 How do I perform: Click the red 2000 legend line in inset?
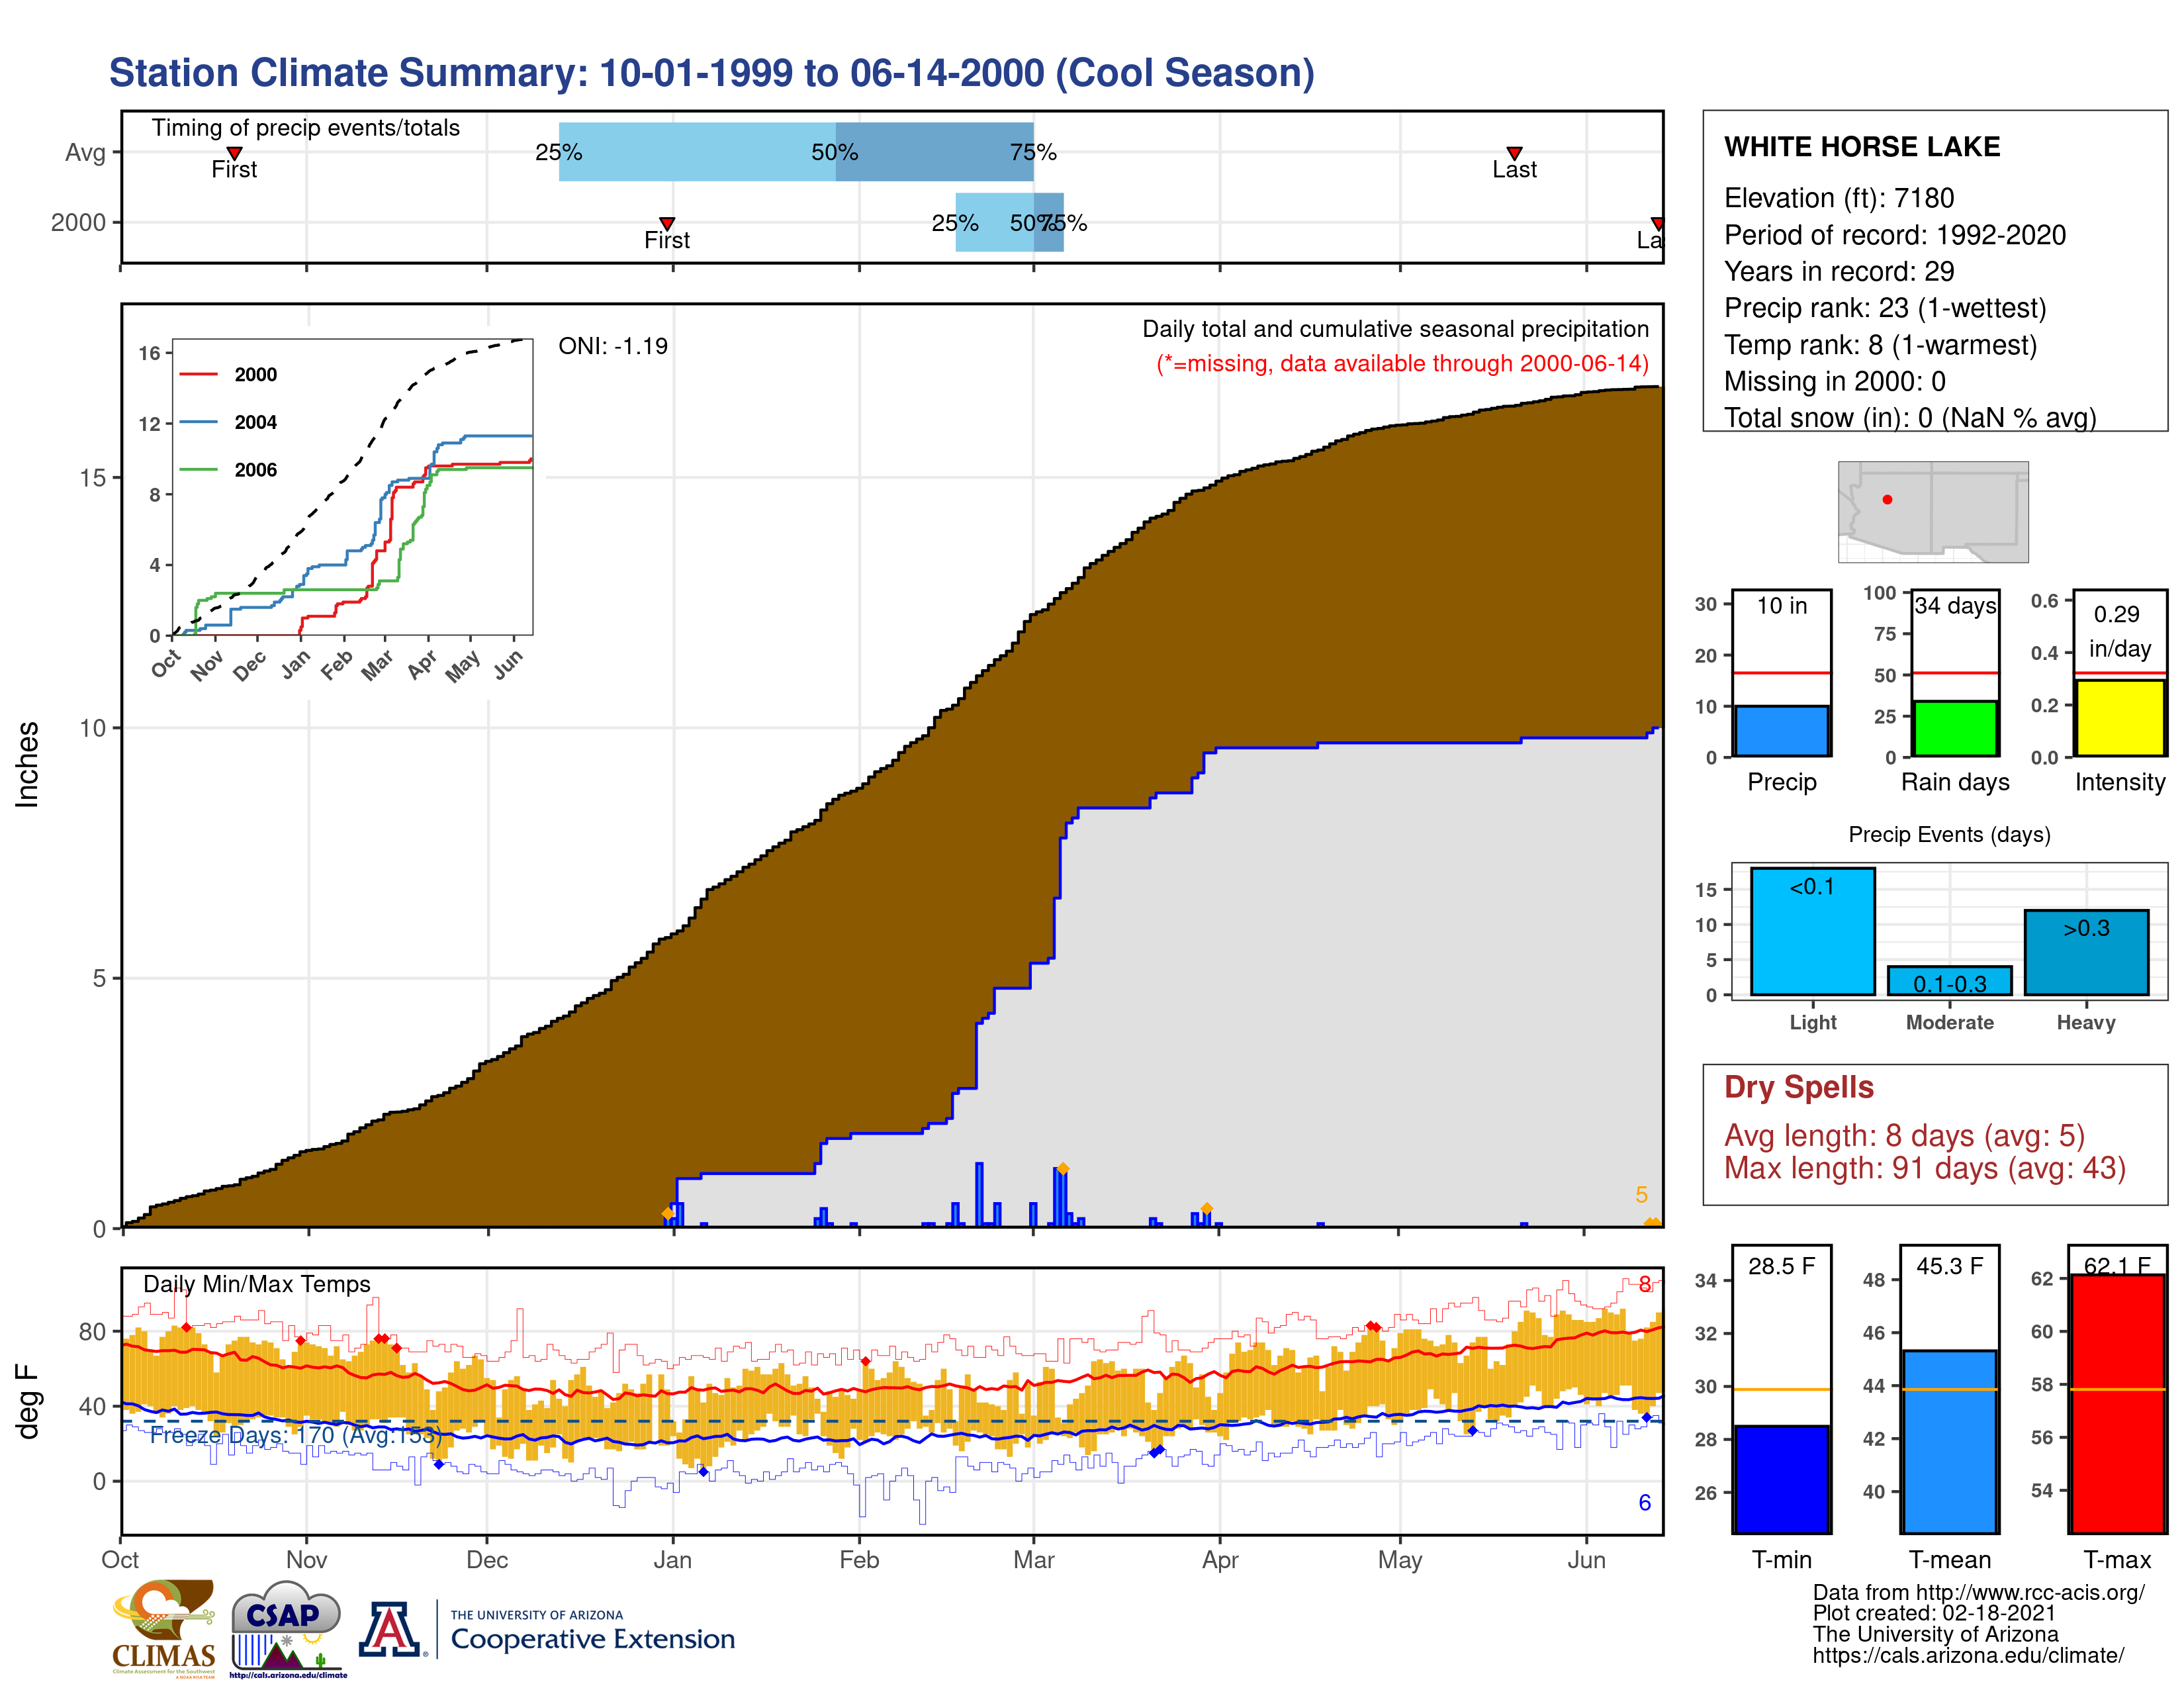tap(198, 374)
